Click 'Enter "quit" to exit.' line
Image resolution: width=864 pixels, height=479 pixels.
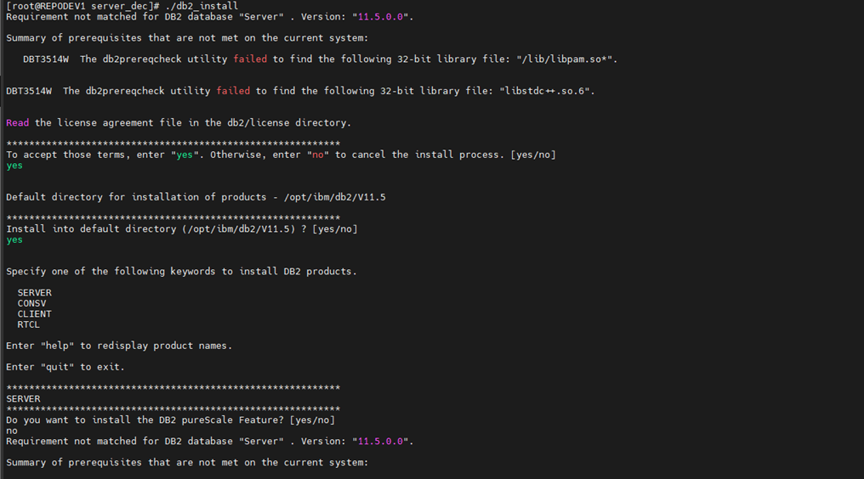click(65, 367)
